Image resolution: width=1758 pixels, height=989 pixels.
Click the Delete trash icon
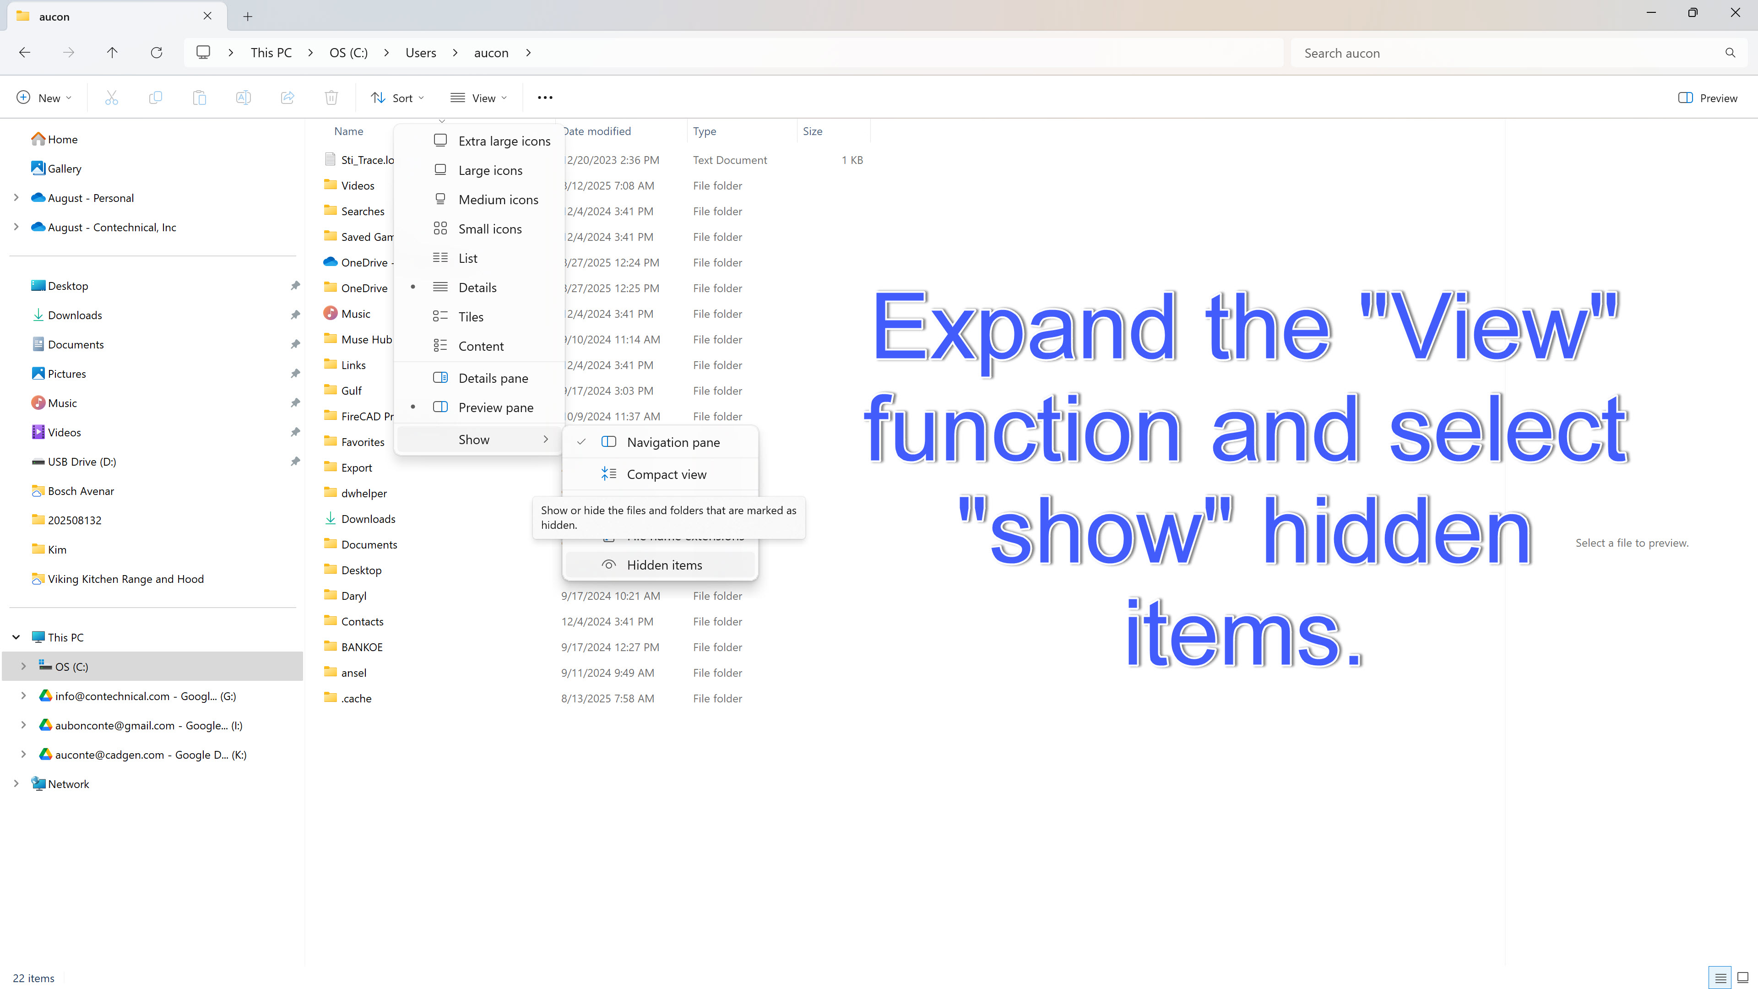[331, 98]
